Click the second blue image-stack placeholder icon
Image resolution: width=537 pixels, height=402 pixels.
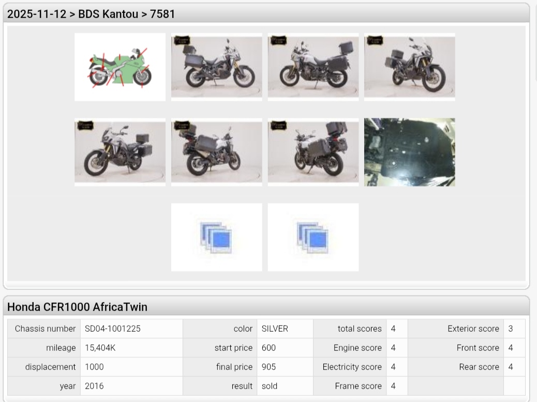point(313,237)
